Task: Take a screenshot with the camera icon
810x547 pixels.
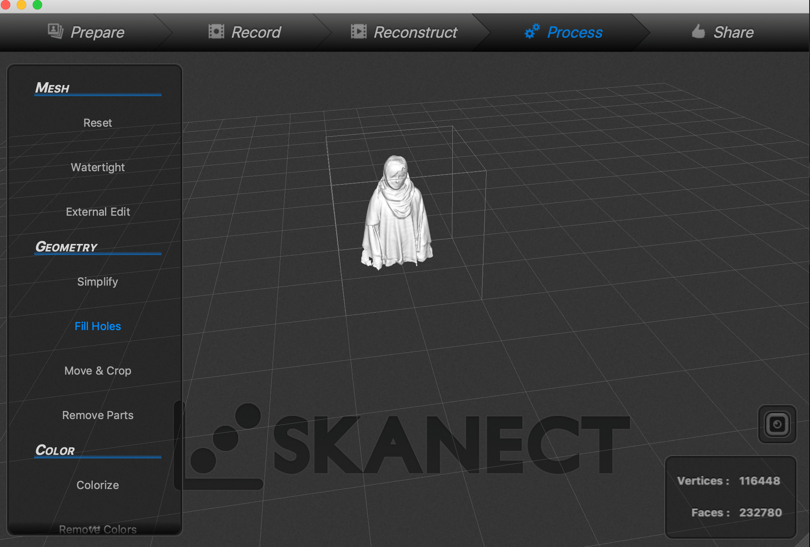Action: point(777,424)
